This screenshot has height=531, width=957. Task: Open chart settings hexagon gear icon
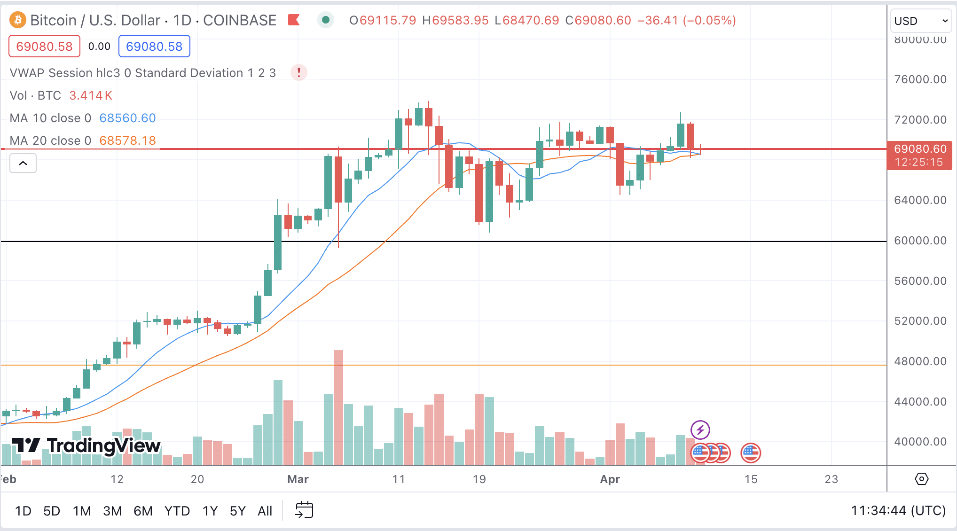click(921, 479)
